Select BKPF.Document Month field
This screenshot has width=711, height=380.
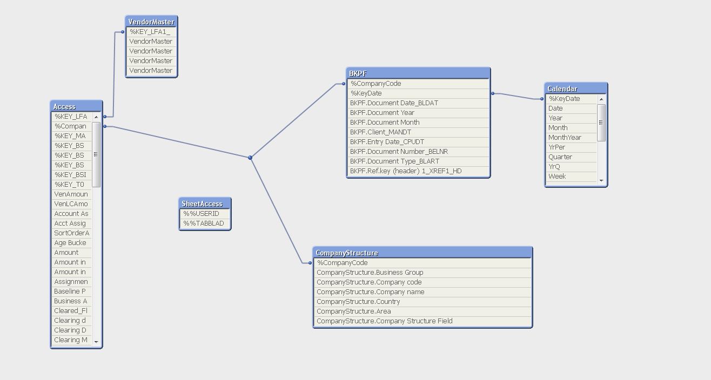(418, 123)
